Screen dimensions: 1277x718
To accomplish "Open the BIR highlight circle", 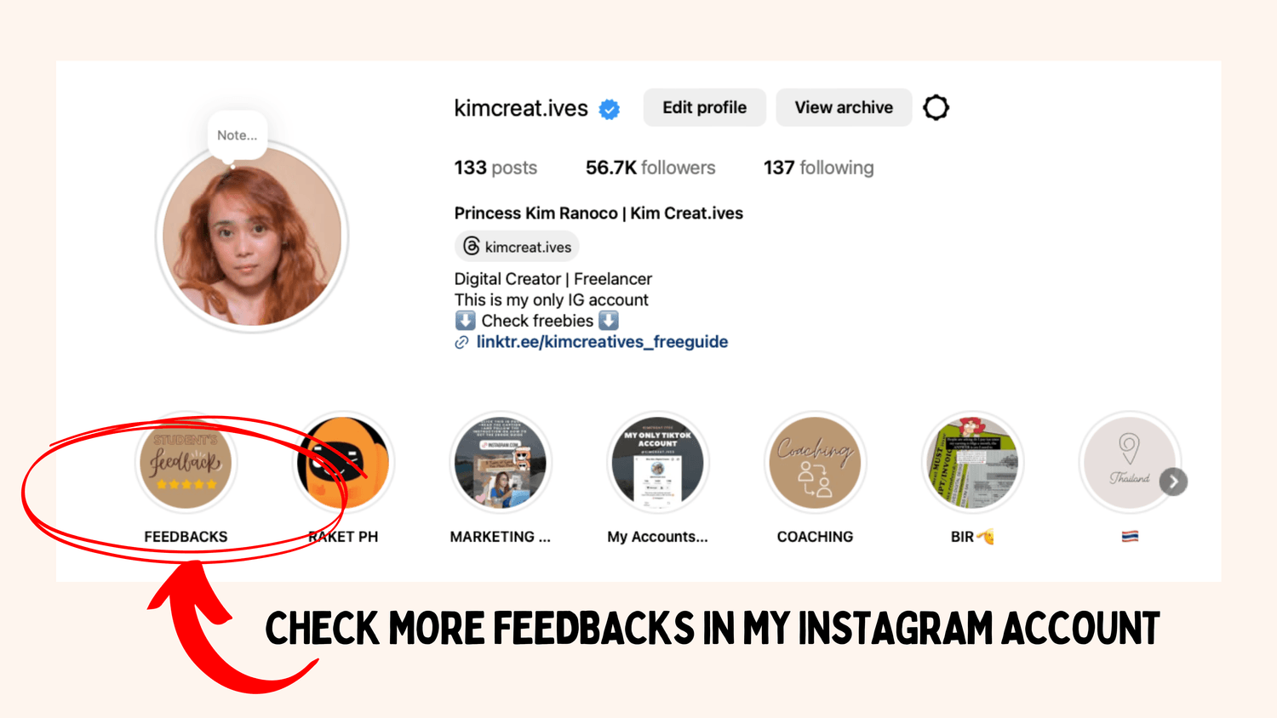I will pos(972,462).
